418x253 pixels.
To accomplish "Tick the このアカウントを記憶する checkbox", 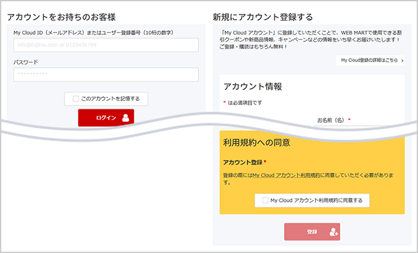I will click(x=76, y=99).
